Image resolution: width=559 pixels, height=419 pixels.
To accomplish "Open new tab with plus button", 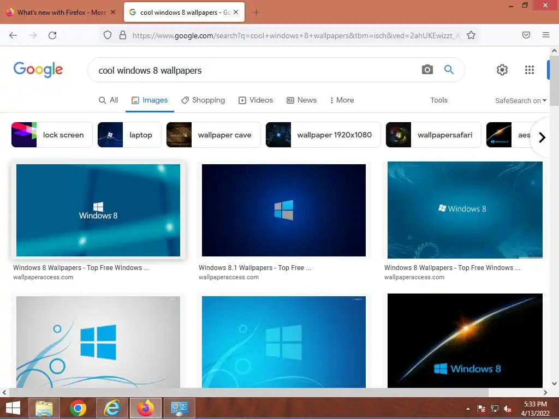I will coord(256,13).
